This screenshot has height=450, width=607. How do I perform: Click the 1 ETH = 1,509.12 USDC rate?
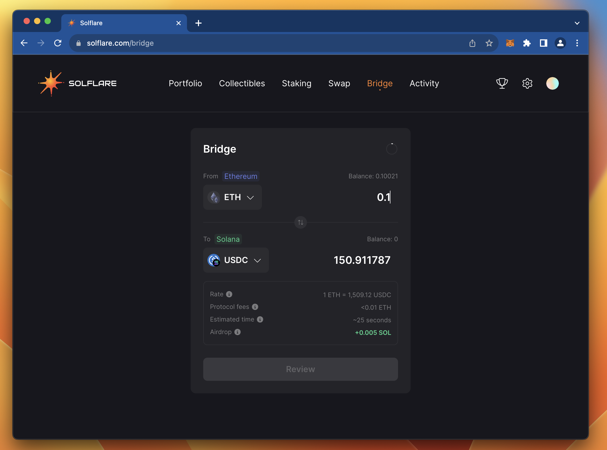pos(357,295)
